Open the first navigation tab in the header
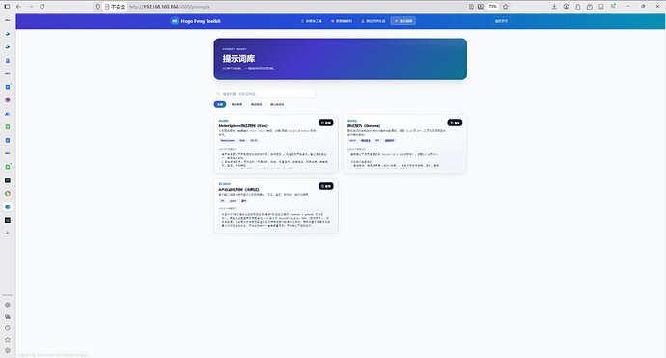 tap(312, 21)
